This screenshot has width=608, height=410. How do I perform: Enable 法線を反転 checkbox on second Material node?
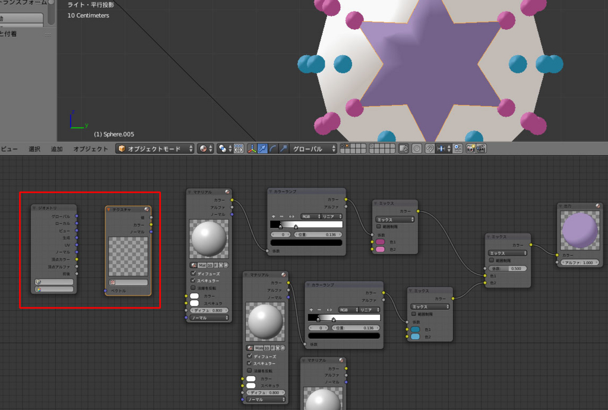[x=249, y=370]
